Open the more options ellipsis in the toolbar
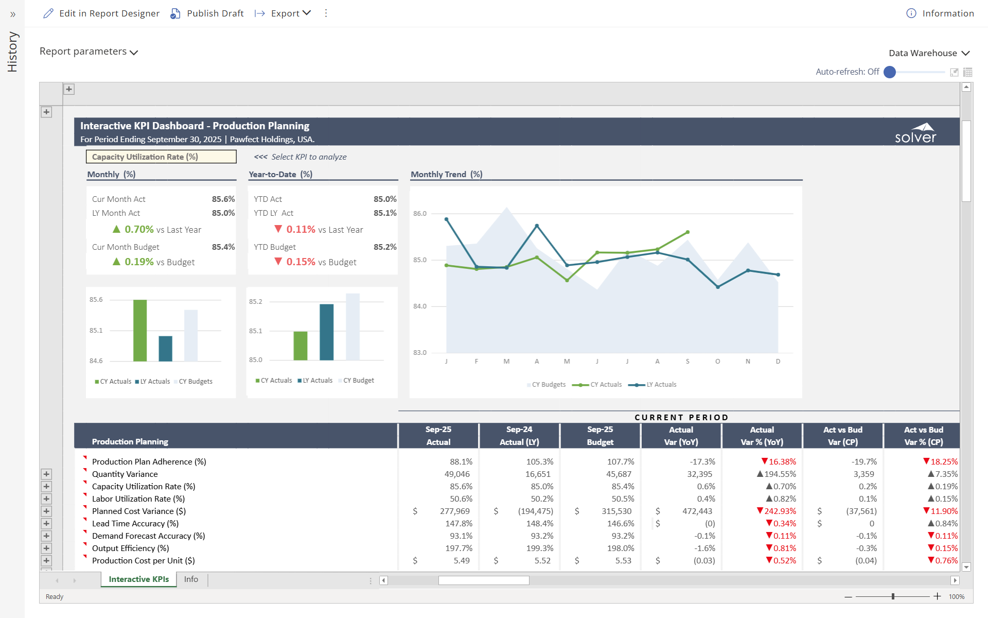988x618 pixels. (x=326, y=13)
